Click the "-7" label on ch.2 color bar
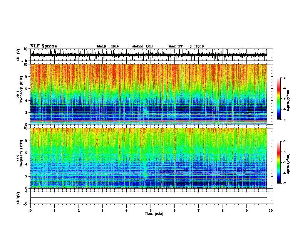Image resolution: width=305 pixels, height=236 pixels. click(284, 183)
